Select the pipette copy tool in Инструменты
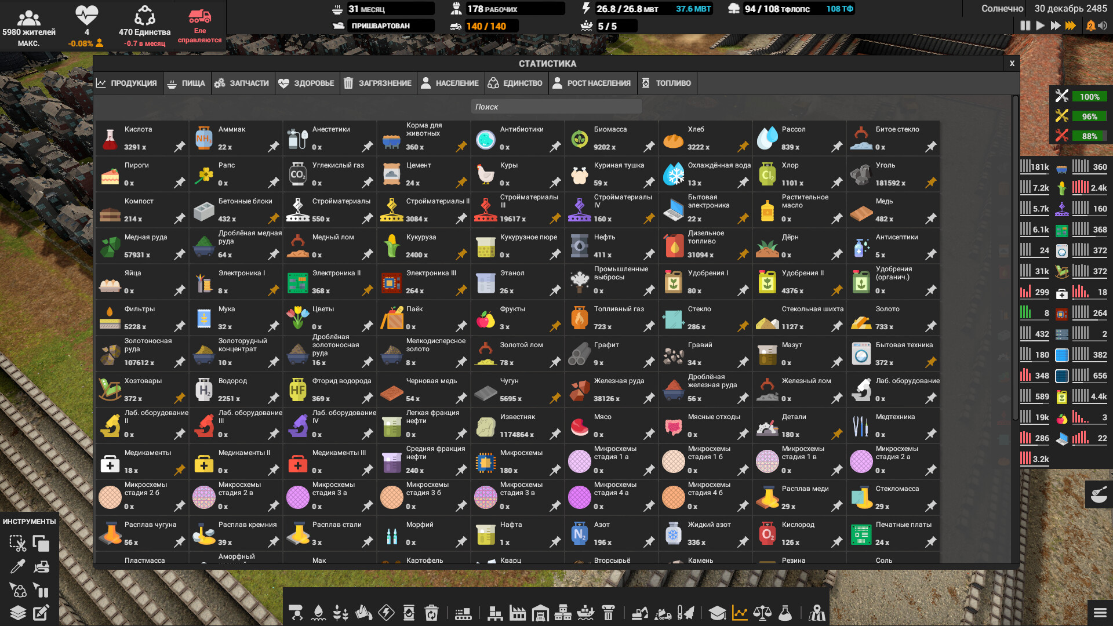The width and height of the screenshot is (1113, 626). click(x=17, y=566)
